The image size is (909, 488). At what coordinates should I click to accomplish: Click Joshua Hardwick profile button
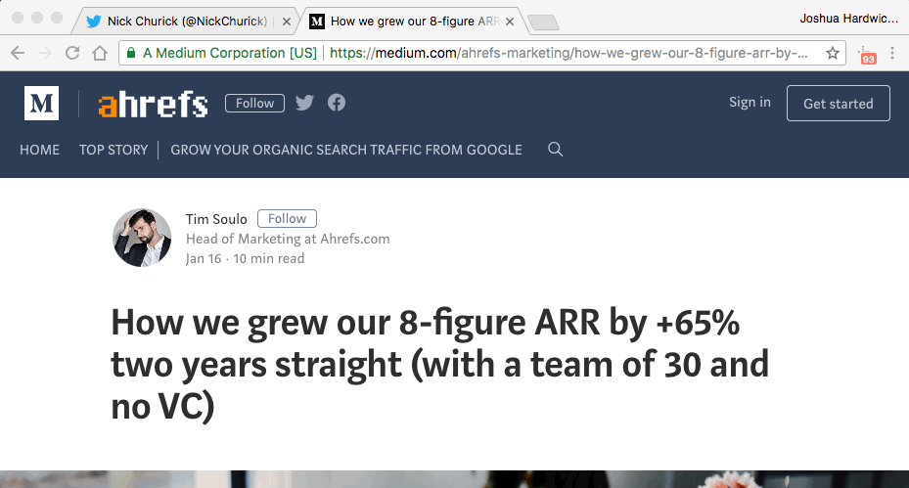click(848, 19)
